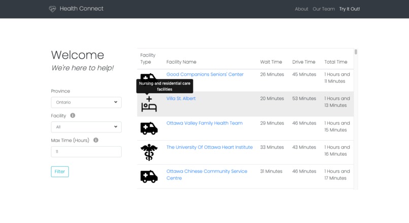Click the results table scrollbar thumb
Image resolution: width=409 pixels, height=223 pixels.
coord(356,52)
